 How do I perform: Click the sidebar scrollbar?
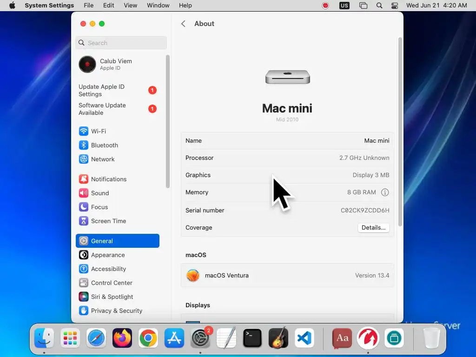point(167,121)
